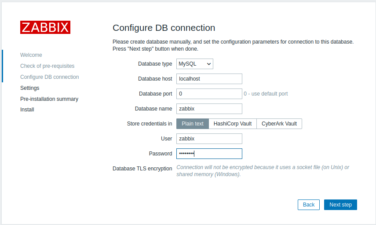
Task: Go to the Welcome step in sidebar
Action: tap(31, 55)
